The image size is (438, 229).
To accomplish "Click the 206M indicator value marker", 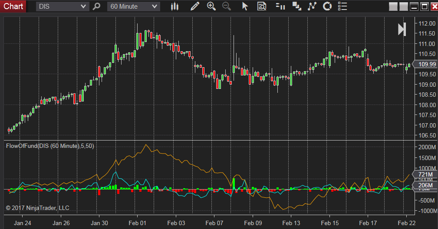I will coord(425,185).
